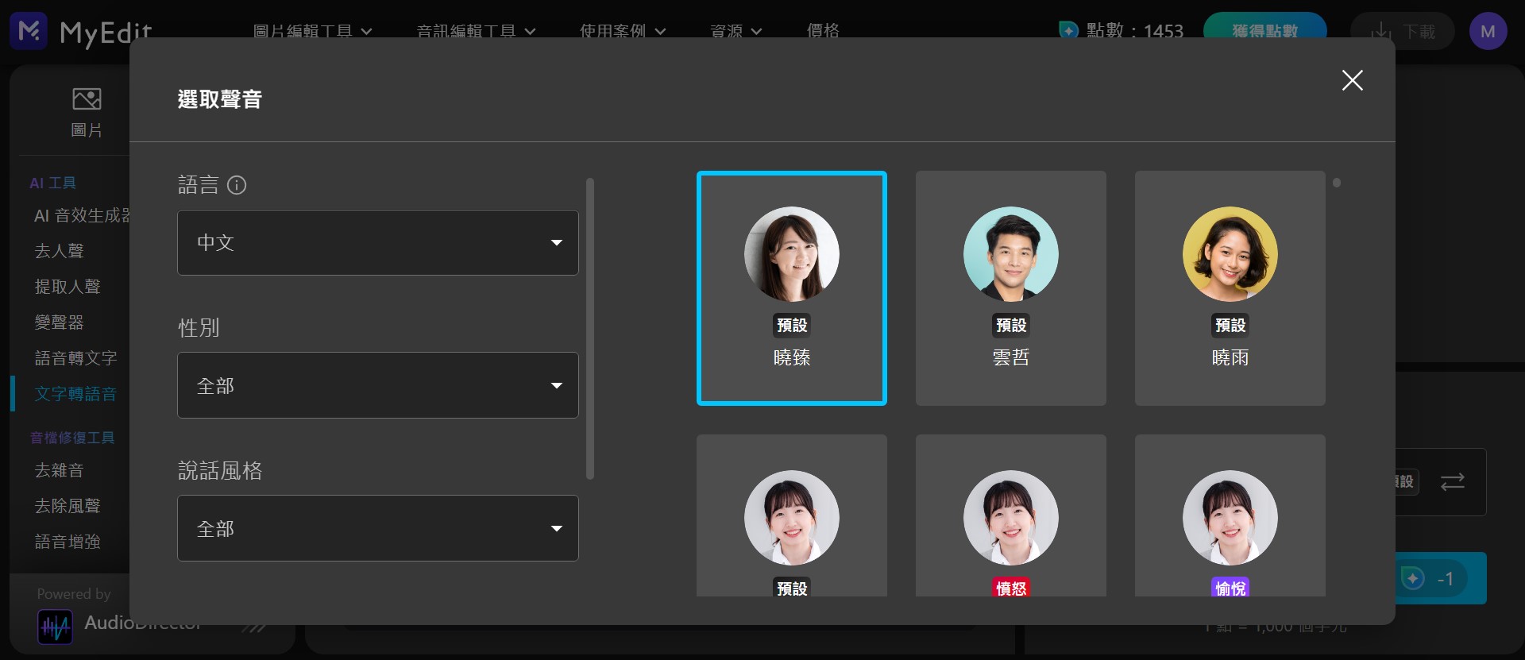This screenshot has height=660, width=1525.
Task: Open 去雜音 tool in sidebar
Action: (x=60, y=470)
